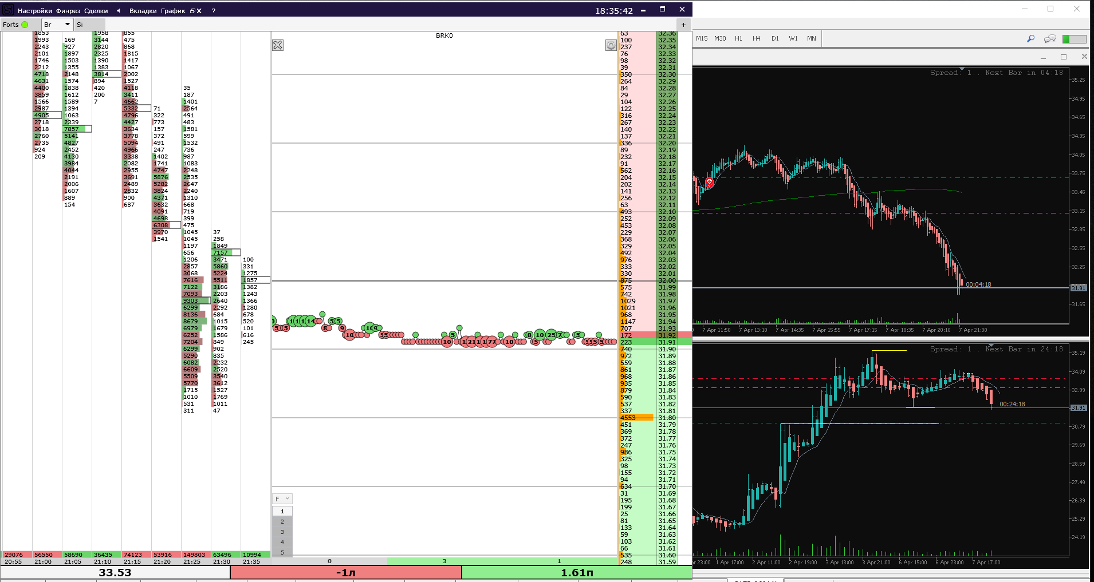1094x582 pixels.
Task: Click the red ask price 31.92
Action: (x=667, y=335)
